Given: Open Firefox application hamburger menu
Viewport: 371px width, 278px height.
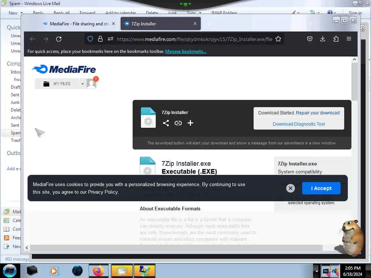Looking at the screenshot, I should pyautogui.click(x=349, y=39).
